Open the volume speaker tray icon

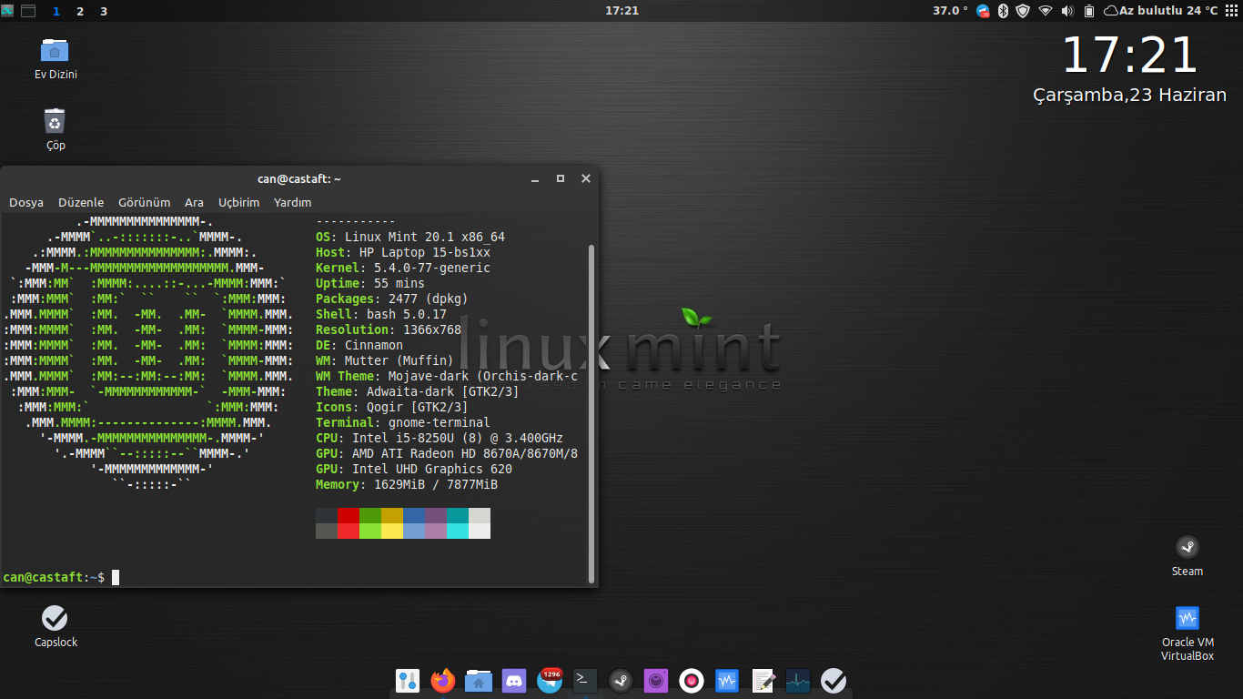(x=1067, y=11)
